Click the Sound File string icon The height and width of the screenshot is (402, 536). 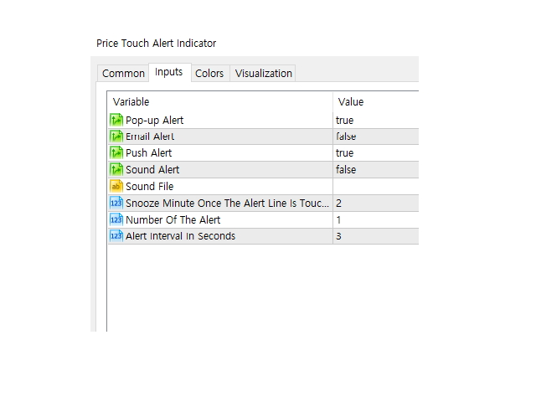pos(116,186)
